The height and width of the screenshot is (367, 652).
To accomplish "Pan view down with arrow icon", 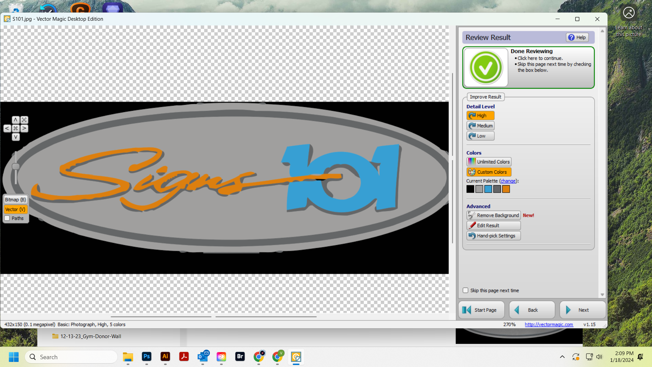I will click(16, 137).
